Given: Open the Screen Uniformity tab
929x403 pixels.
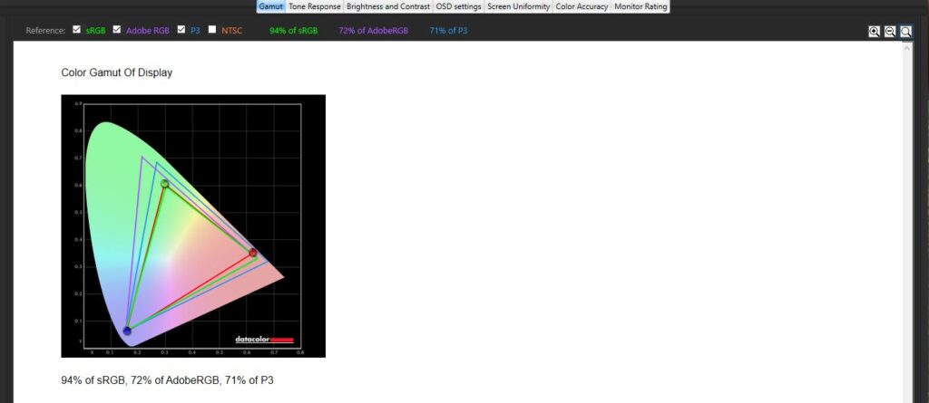Looking at the screenshot, I should pyautogui.click(x=518, y=6).
